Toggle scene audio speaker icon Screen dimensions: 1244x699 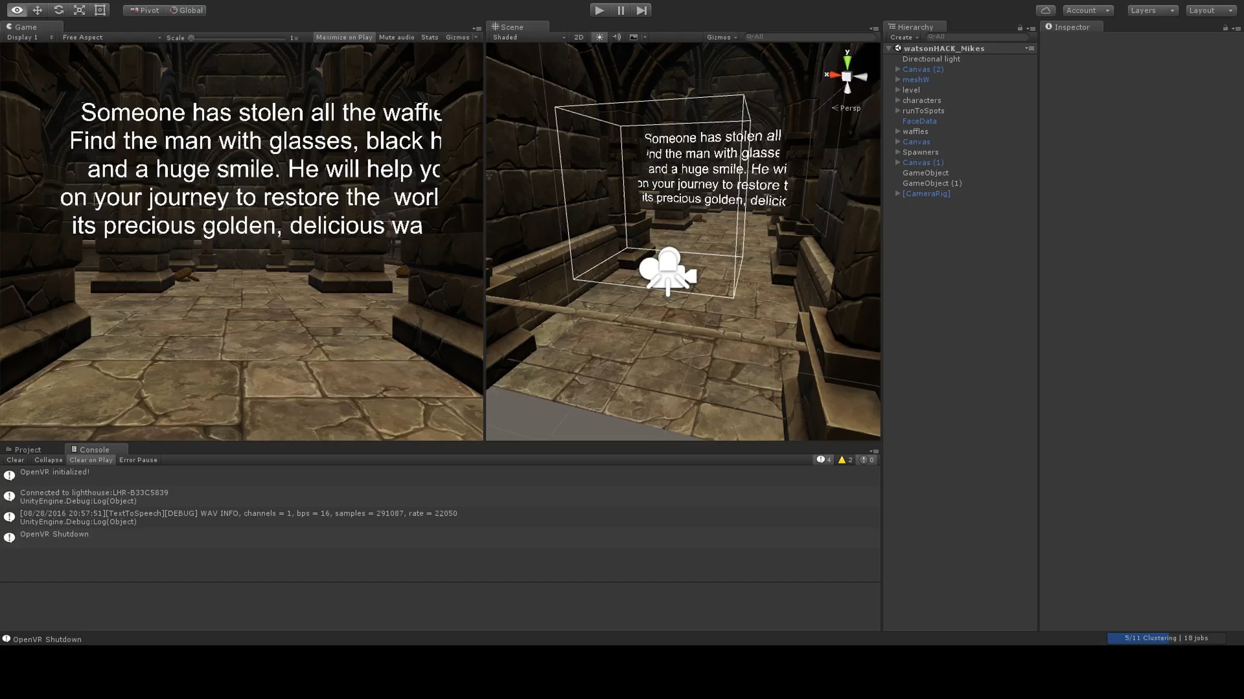click(616, 37)
